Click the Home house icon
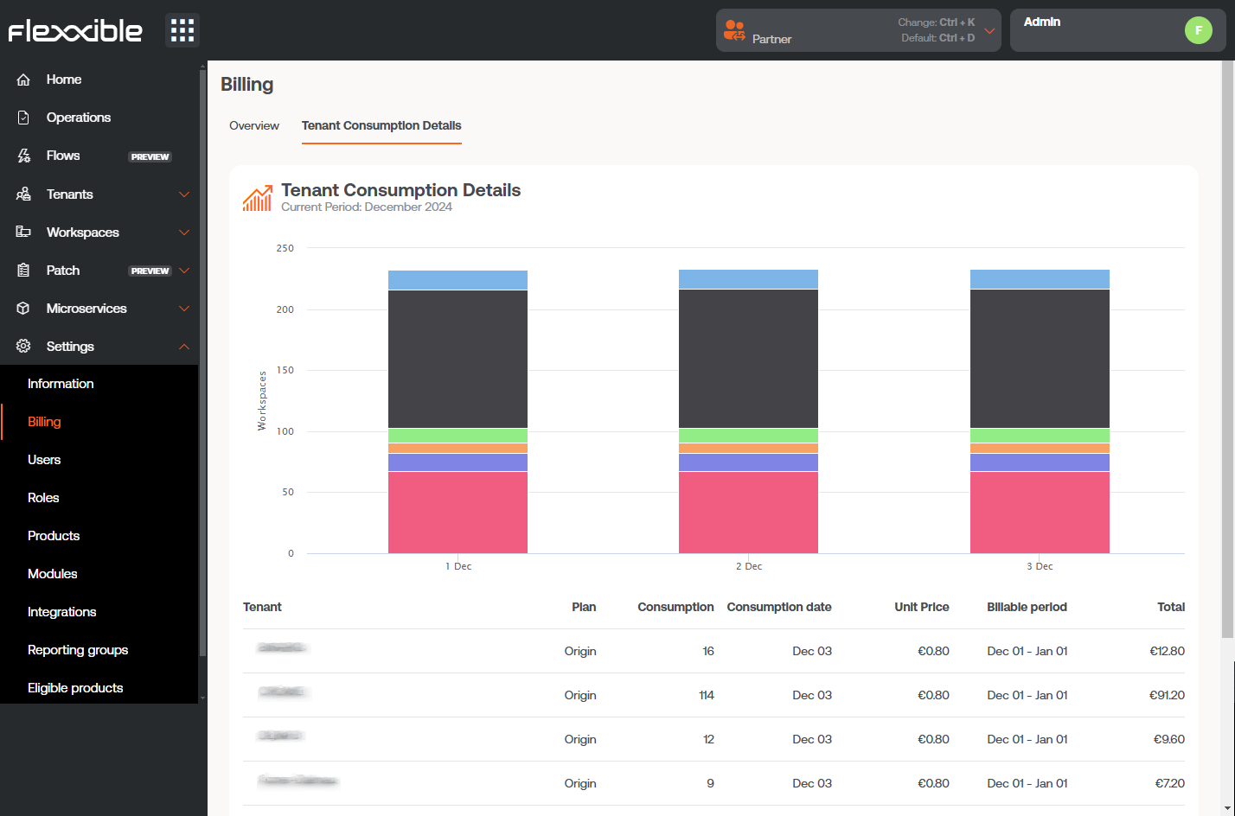This screenshot has height=816, width=1235. 23,80
